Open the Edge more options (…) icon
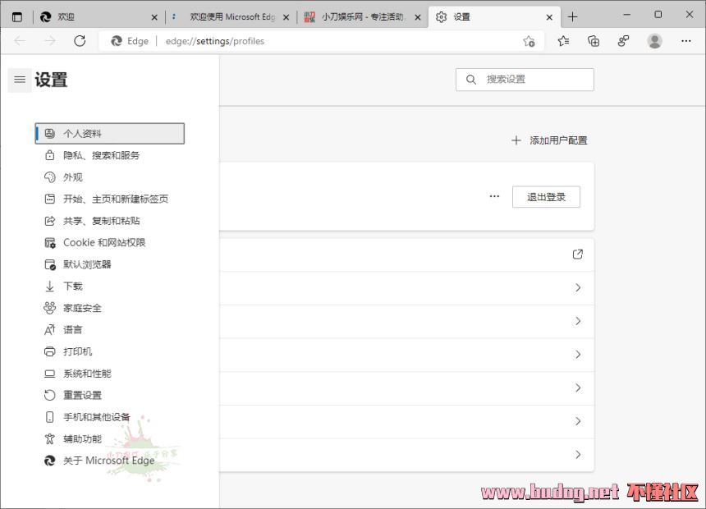Viewport: 706px width, 509px height. point(686,40)
